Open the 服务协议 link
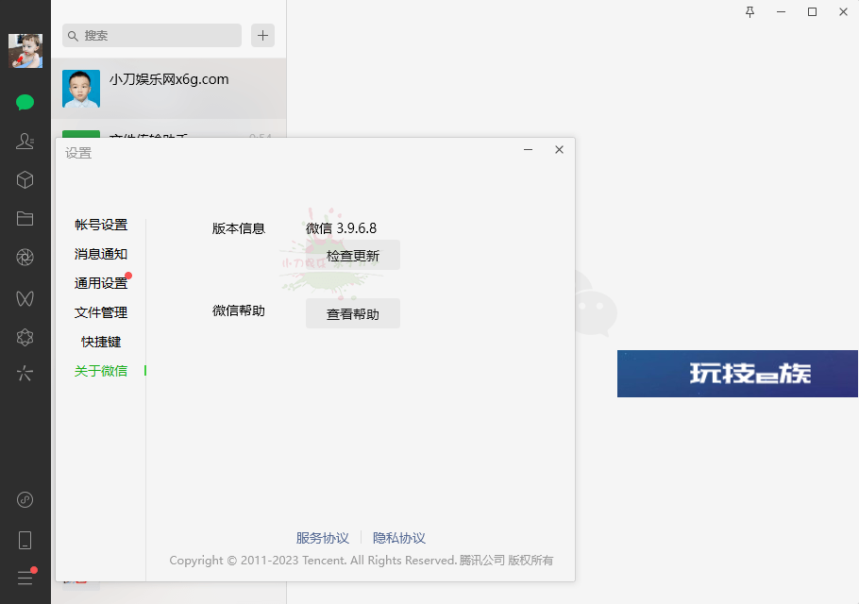 [x=323, y=538]
